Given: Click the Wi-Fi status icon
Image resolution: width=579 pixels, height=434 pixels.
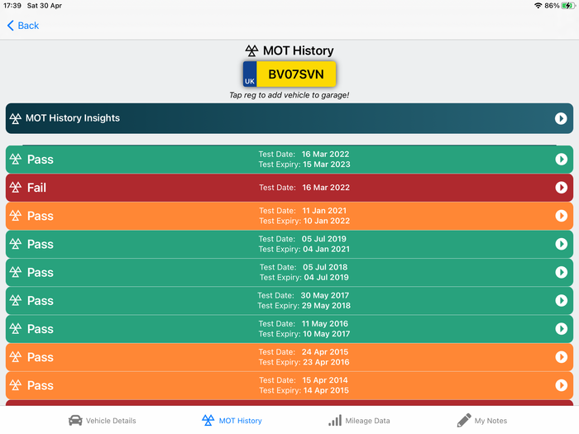Looking at the screenshot, I should point(538,6).
